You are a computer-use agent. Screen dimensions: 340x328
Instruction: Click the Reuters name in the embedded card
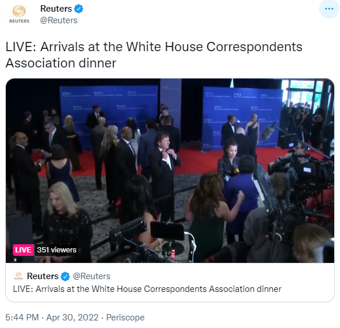(42, 276)
